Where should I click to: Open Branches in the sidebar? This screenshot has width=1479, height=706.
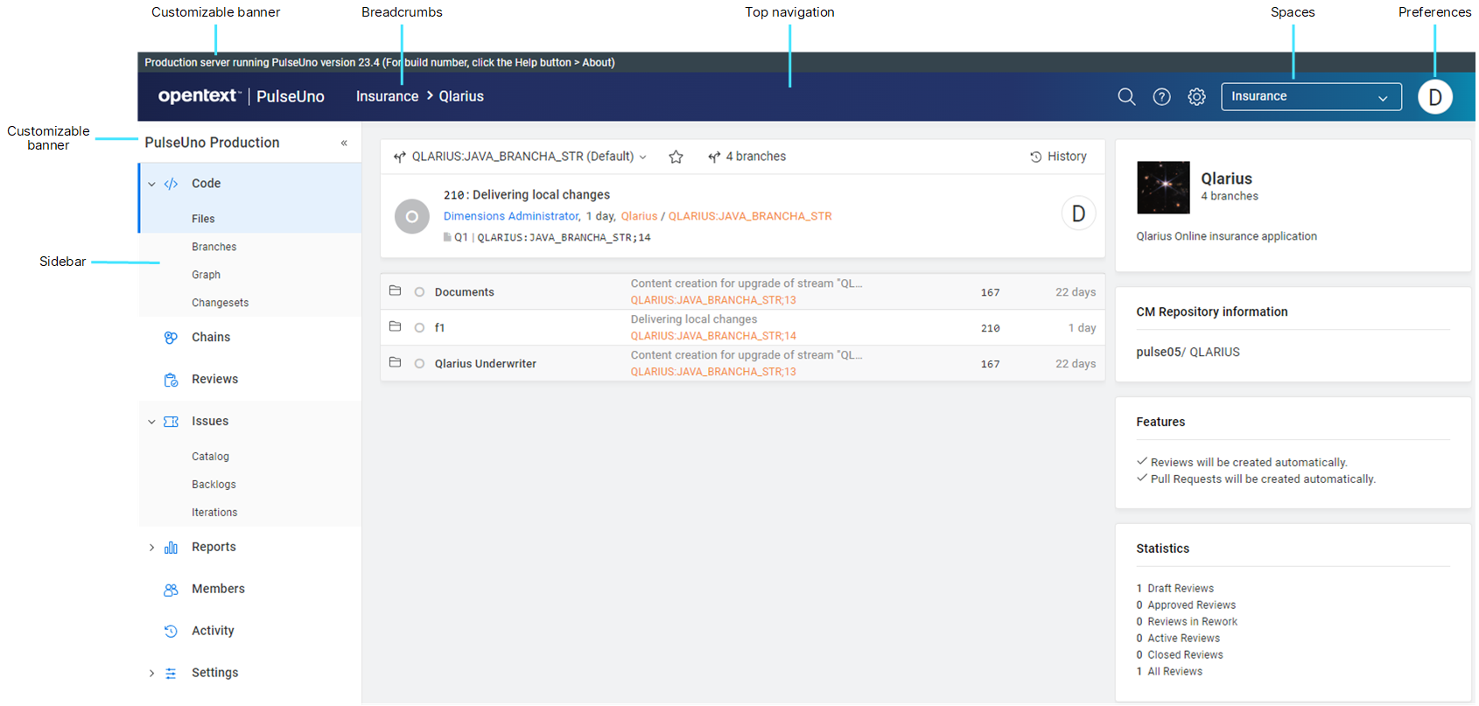[x=214, y=248]
